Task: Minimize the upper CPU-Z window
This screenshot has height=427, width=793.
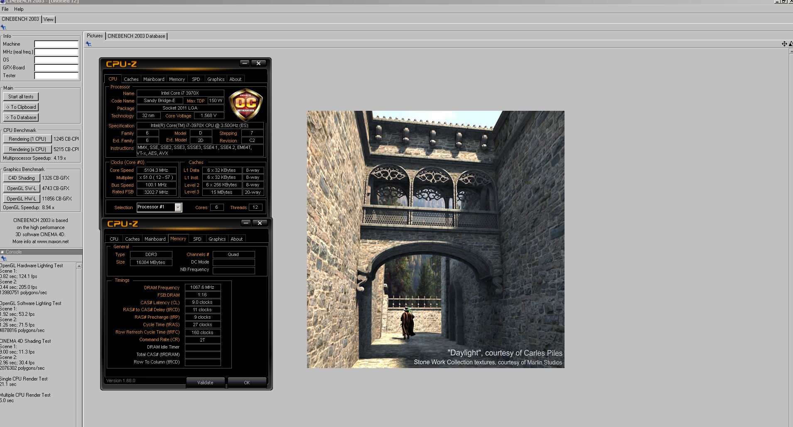Action: pyautogui.click(x=245, y=63)
